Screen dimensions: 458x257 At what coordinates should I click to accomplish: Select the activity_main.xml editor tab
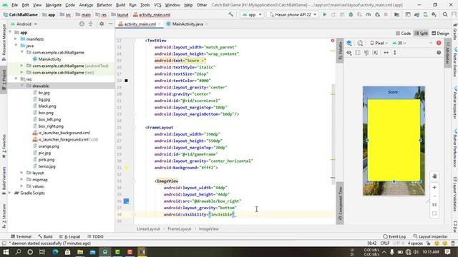click(140, 24)
